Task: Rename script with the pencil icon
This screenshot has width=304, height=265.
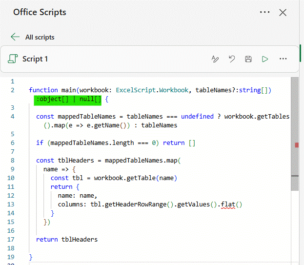Action: pos(215,59)
